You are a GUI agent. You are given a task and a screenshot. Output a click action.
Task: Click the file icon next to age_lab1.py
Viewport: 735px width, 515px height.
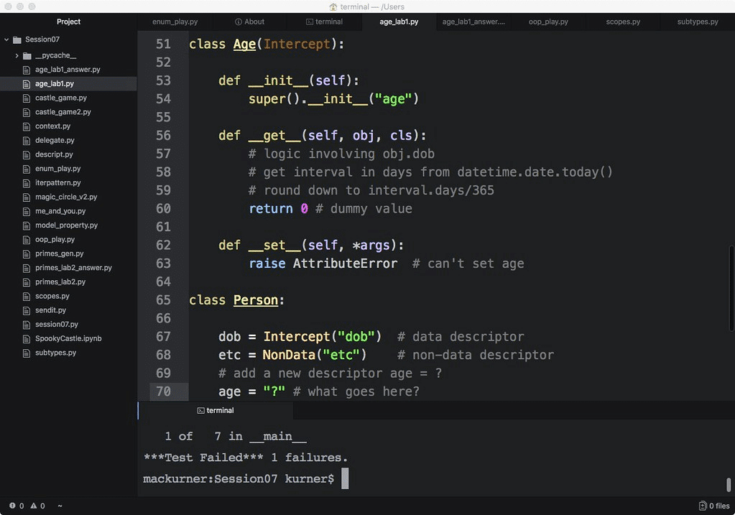(x=26, y=83)
